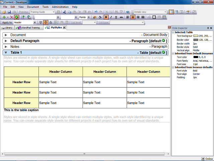Open the Details view dropdown
The width and height of the screenshot is (214, 161).
[x=165, y=12]
